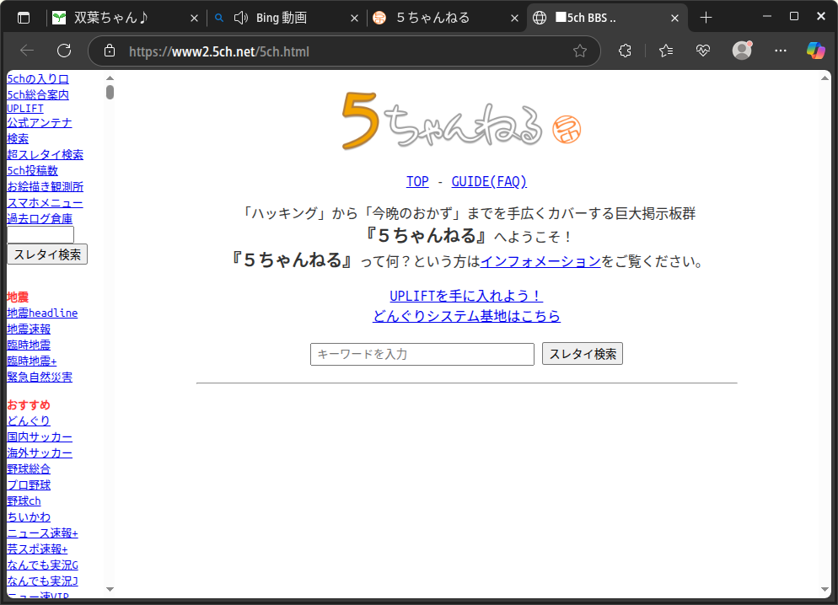Open the Favorites list icon

click(666, 51)
